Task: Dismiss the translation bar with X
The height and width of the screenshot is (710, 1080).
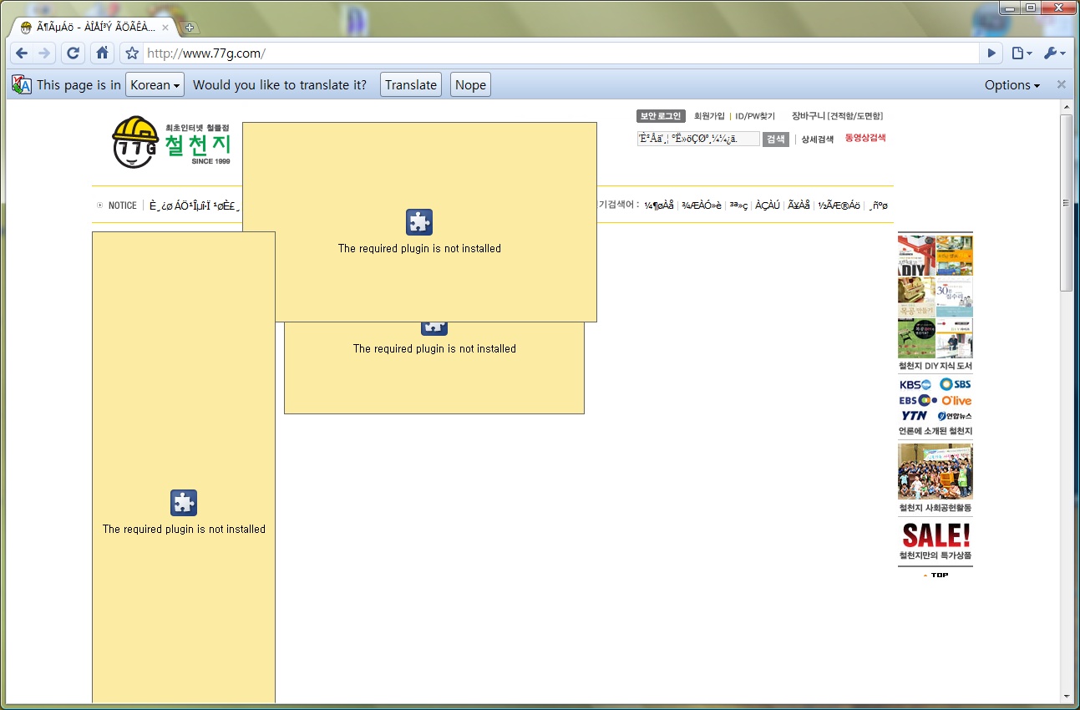Action: tap(1061, 84)
